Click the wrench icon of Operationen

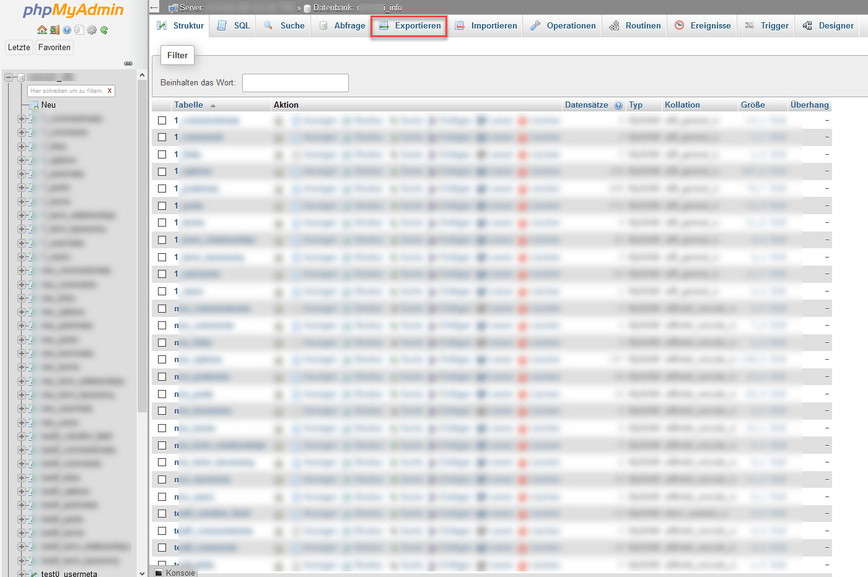[535, 25]
